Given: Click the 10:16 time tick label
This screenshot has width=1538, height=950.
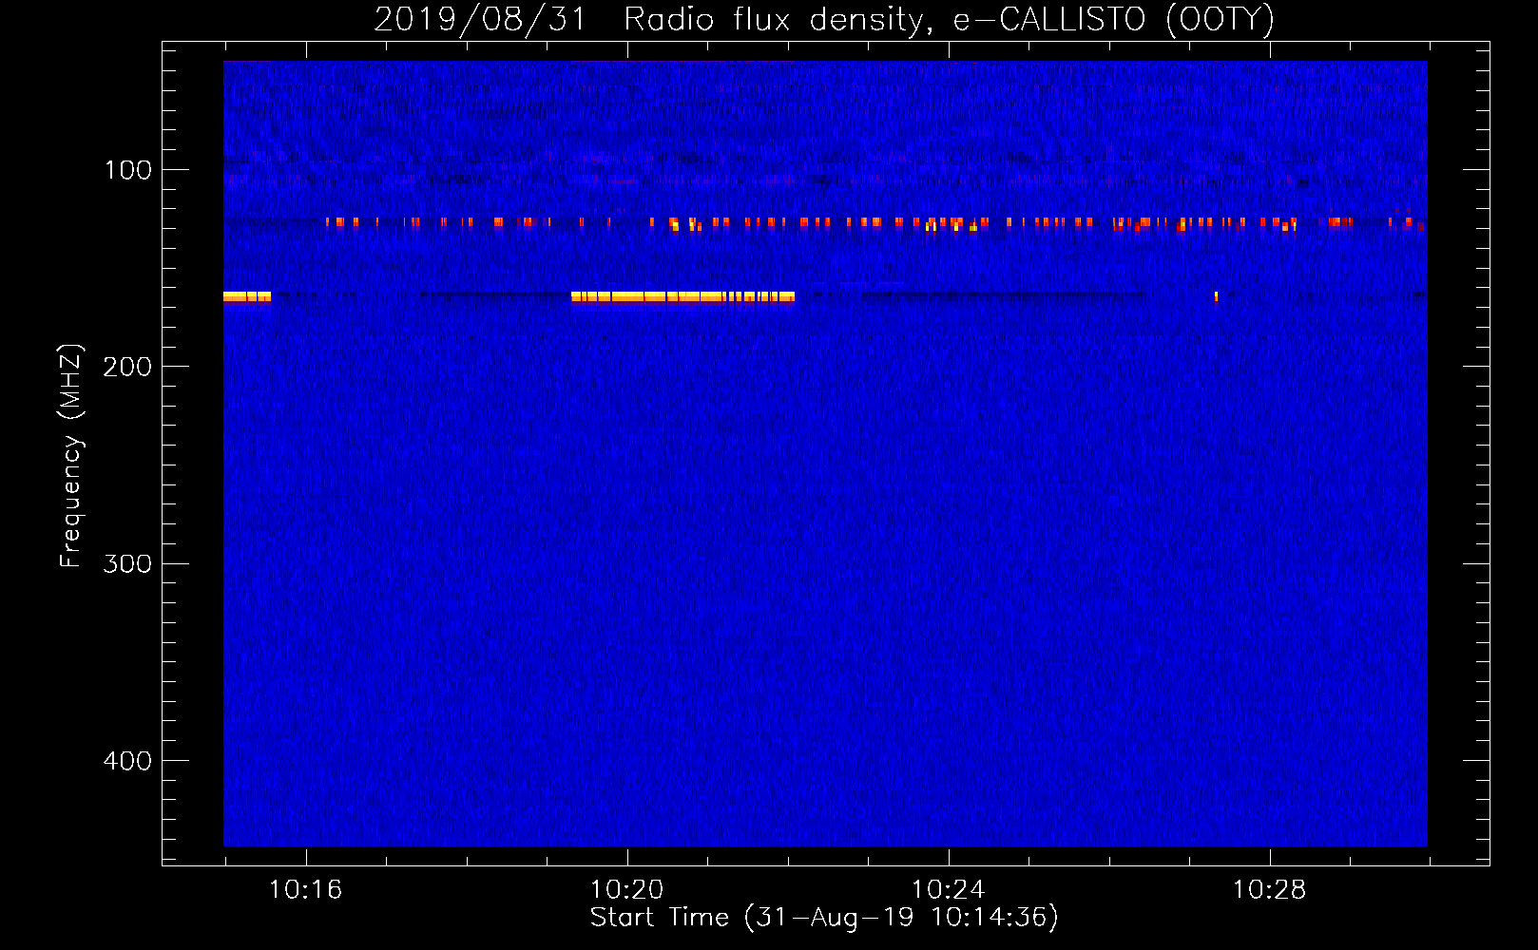Looking at the screenshot, I should coord(305,890).
